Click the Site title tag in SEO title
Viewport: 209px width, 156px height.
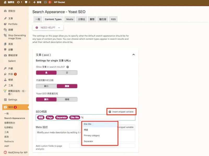tap(75, 118)
